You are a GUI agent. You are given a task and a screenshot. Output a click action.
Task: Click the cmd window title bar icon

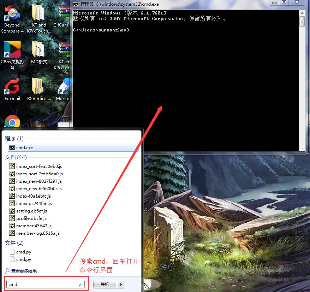76,4
